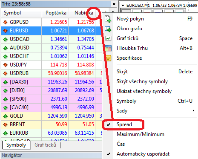
Task: Click GBPUSD ask 1.21756
Action: point(86,22)
